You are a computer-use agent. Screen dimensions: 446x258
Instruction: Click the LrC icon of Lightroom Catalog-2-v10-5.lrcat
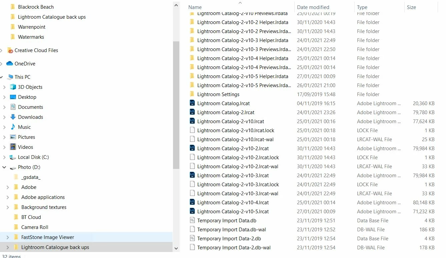click(x=192, y=211)
